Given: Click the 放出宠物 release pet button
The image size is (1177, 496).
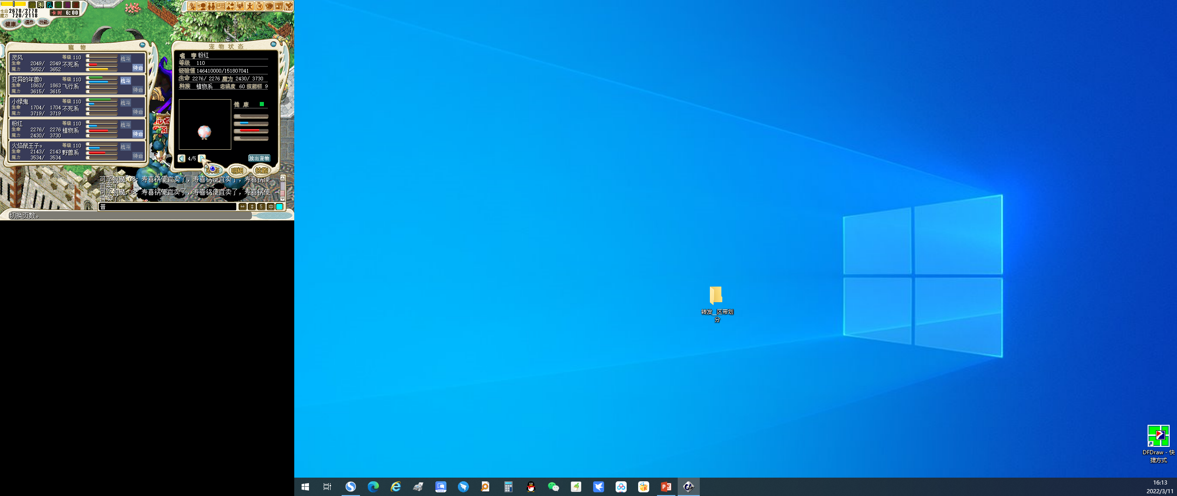Looking at the screenshot, I should [259, 158].
